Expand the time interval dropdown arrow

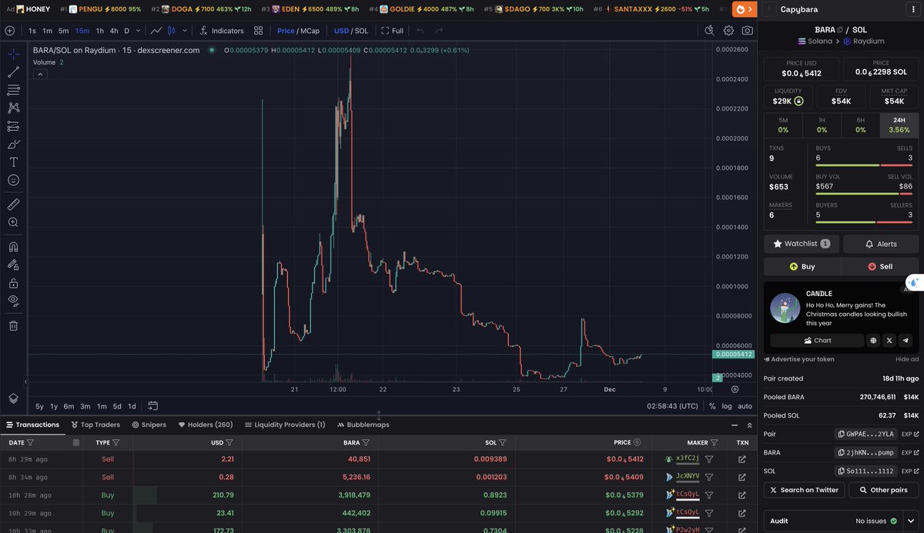[138, 31]
